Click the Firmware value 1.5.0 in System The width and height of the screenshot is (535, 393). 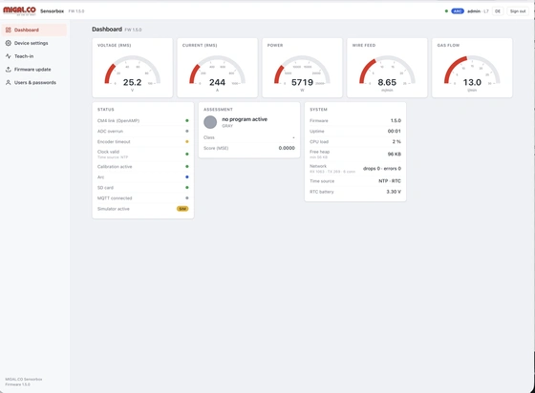[396, 120]
